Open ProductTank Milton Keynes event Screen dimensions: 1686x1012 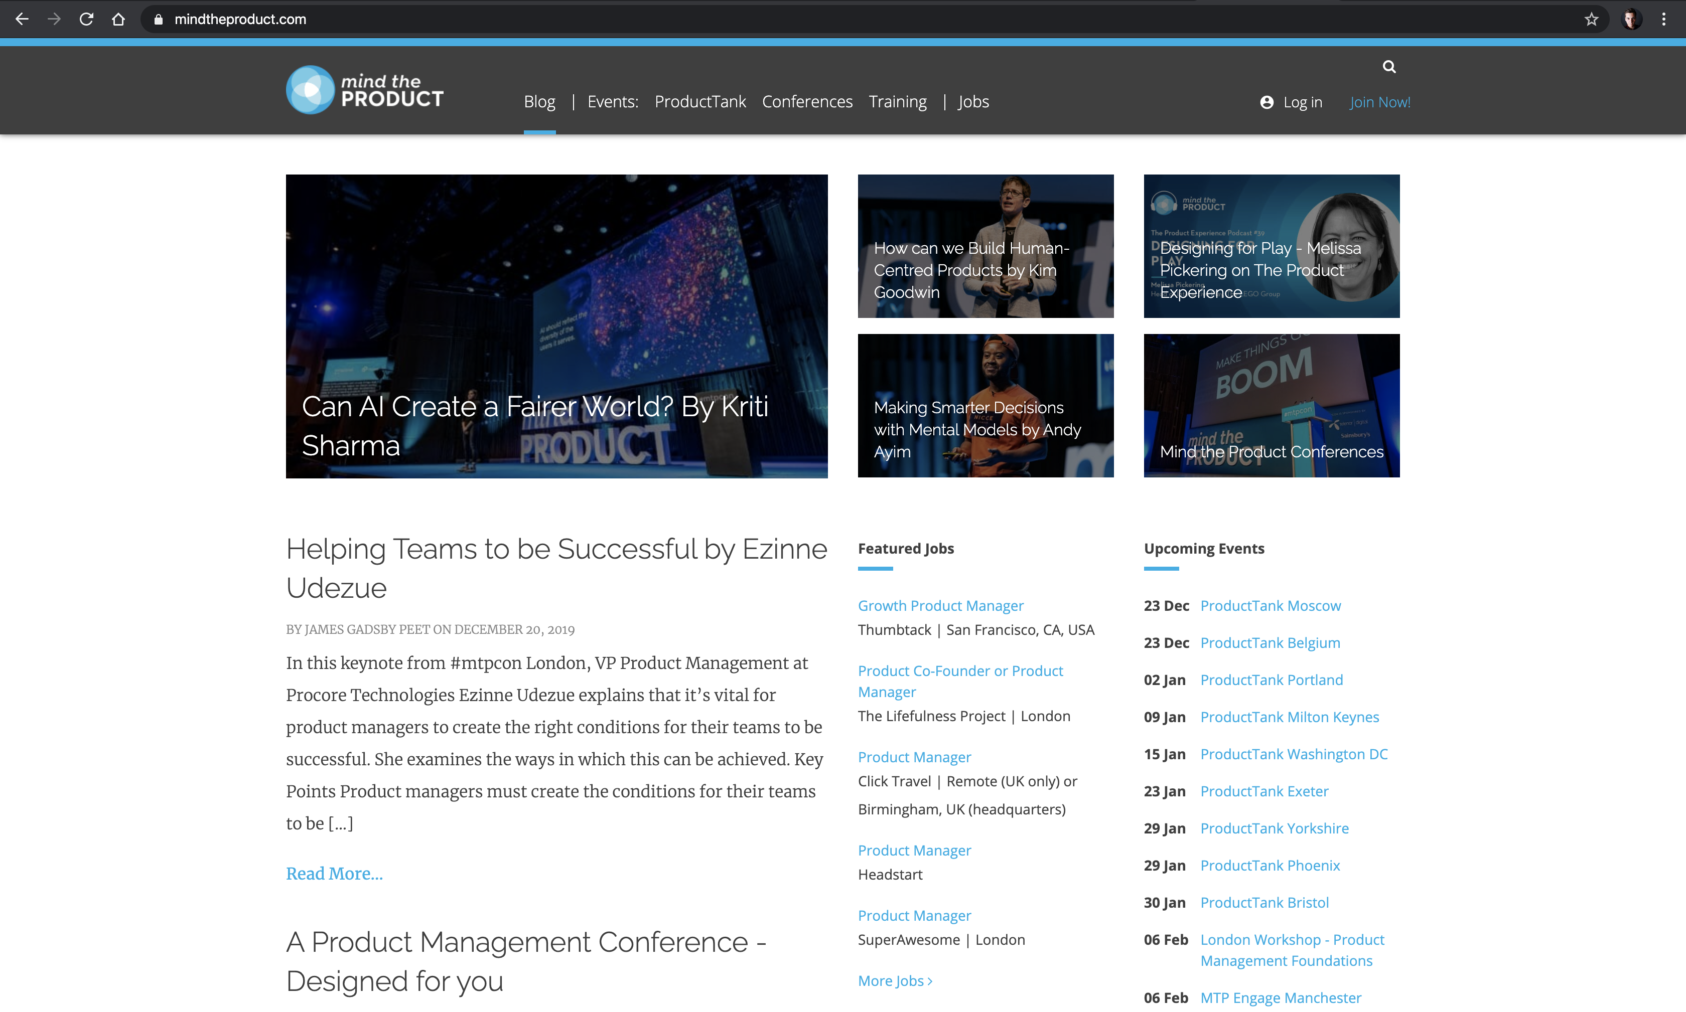coord(1289,717)
